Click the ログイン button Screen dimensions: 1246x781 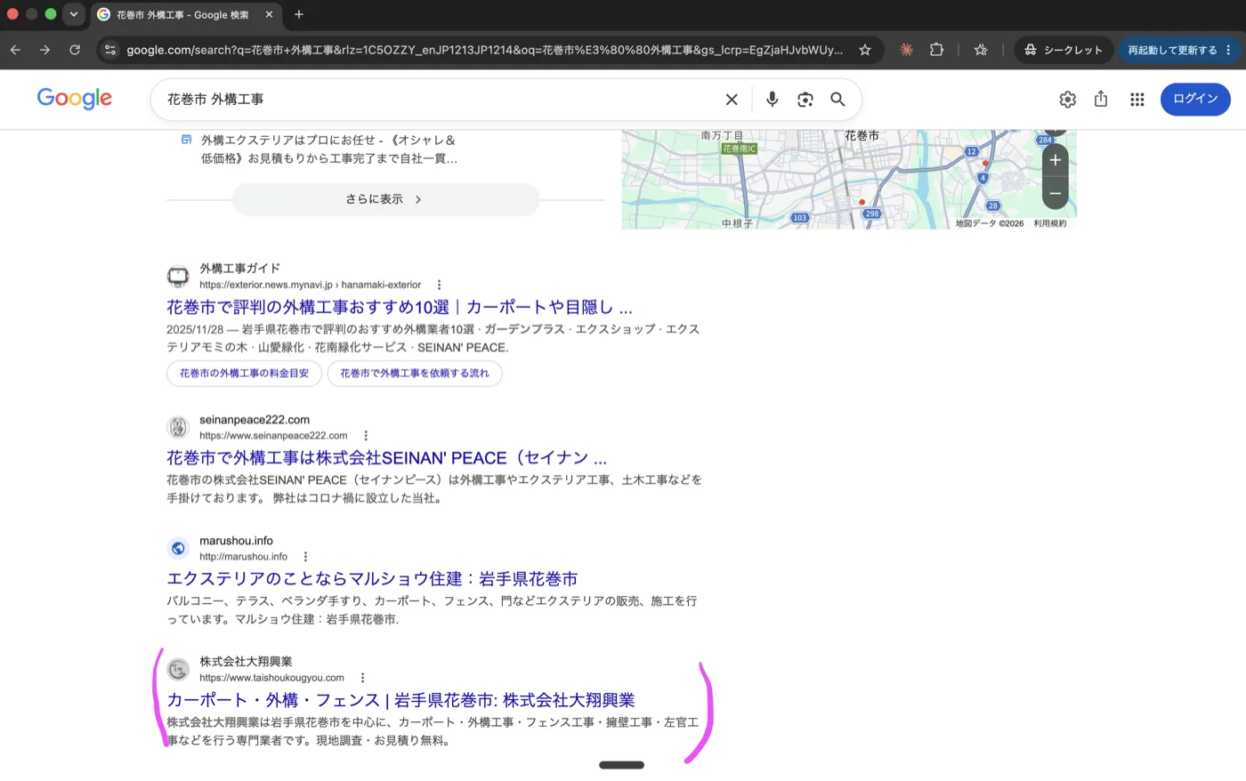pyautogui.click(x=1195, y=99)
